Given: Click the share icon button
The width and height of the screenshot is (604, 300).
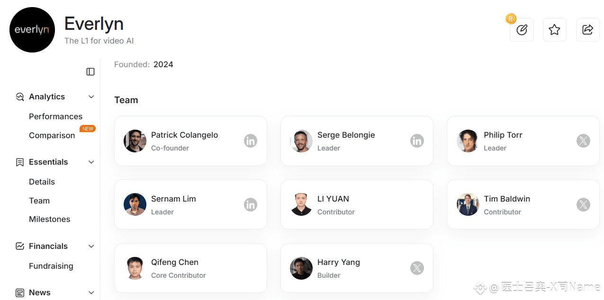Looking at the screenshot, I should [x=587, y=30].
